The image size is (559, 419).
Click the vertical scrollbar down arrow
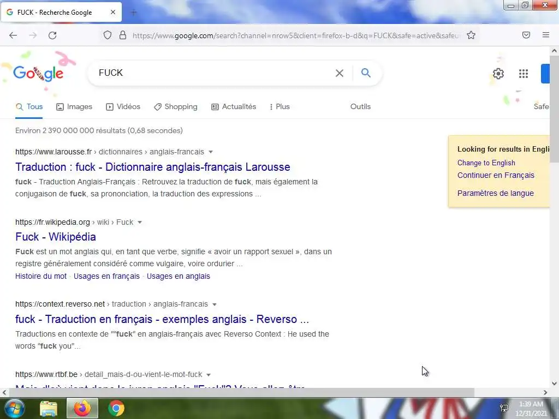555,384
